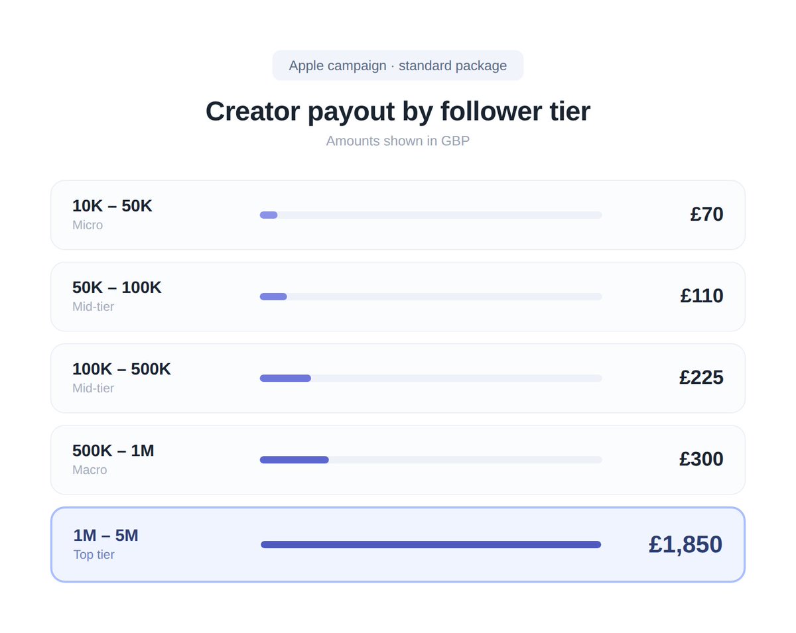Click the £300 payout figure

pos(701,459)
